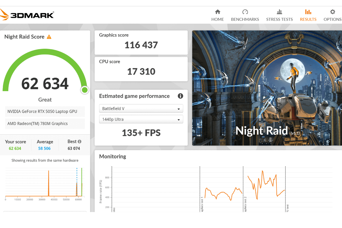342x228 pixels.
Task: Click Night Raid Score warning triangle
Action: [x=49, y=37]
